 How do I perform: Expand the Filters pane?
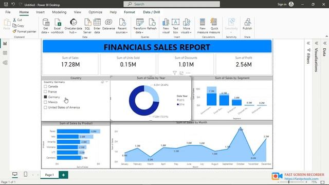pos(308,43)
